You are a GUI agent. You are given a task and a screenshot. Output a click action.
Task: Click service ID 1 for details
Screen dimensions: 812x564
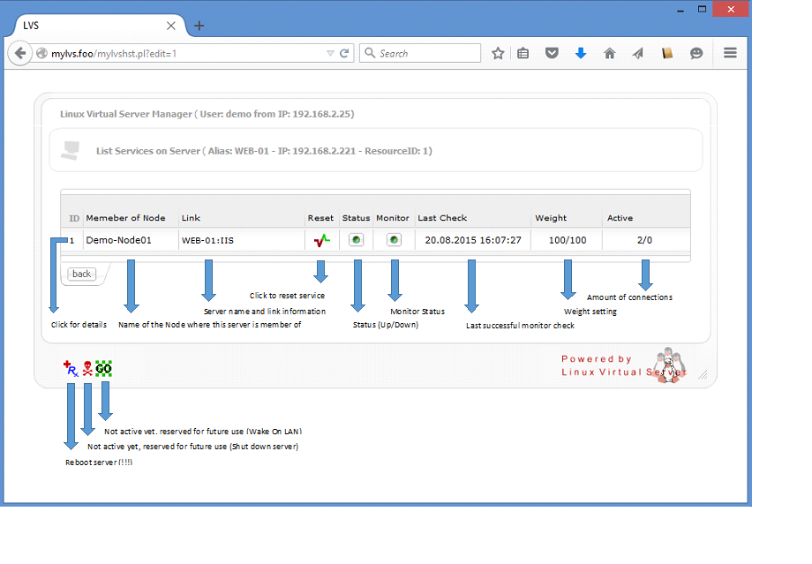[x=72, y=240]
